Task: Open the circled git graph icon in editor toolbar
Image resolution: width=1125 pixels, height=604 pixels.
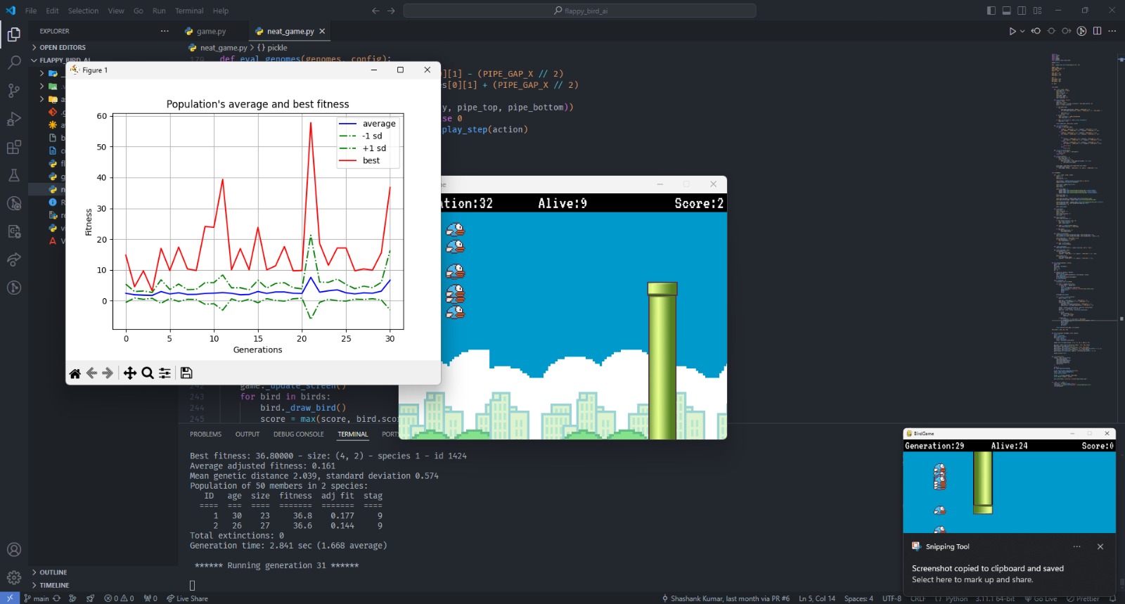Action: [x=1082, y=31]
